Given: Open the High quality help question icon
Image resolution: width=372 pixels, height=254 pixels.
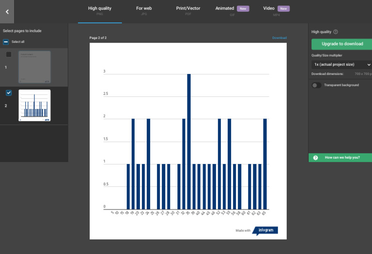Looking at the screenshot, I should click(x=336, y=32).
